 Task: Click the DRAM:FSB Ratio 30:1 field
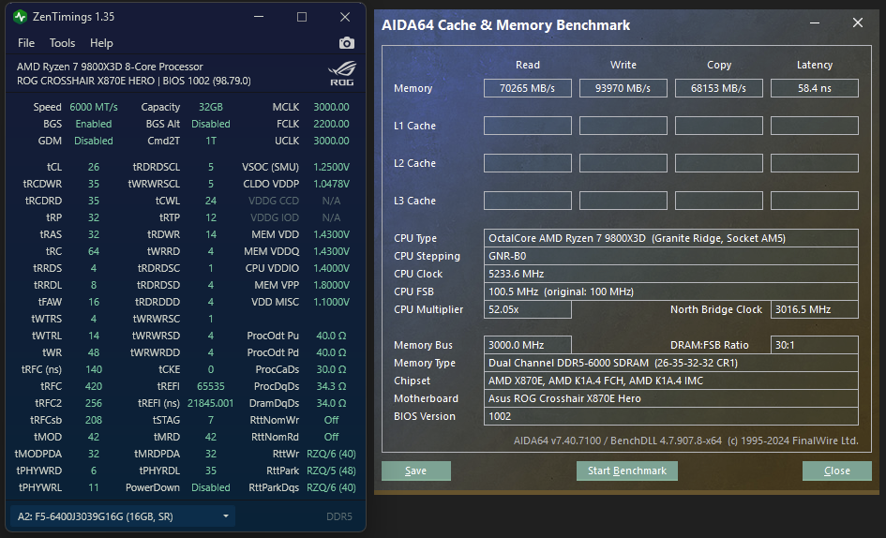click(x=814, y=345)
